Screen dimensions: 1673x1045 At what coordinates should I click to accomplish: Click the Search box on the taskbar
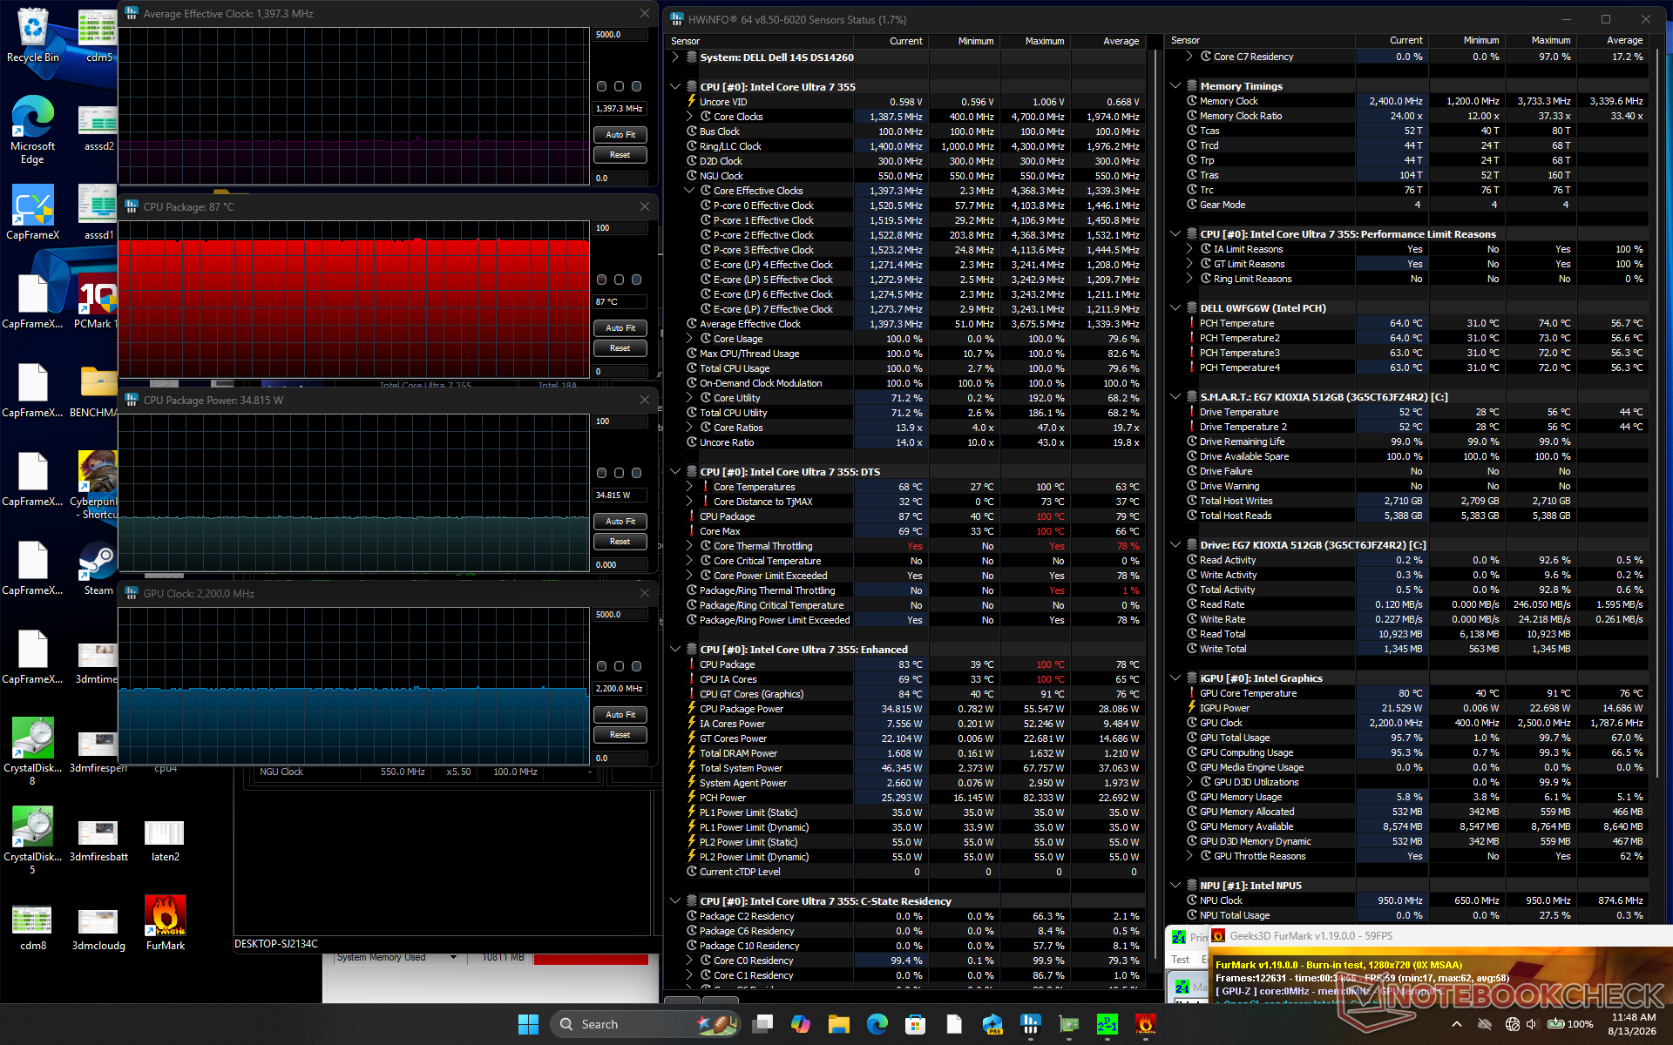[x=645, y=1024]
